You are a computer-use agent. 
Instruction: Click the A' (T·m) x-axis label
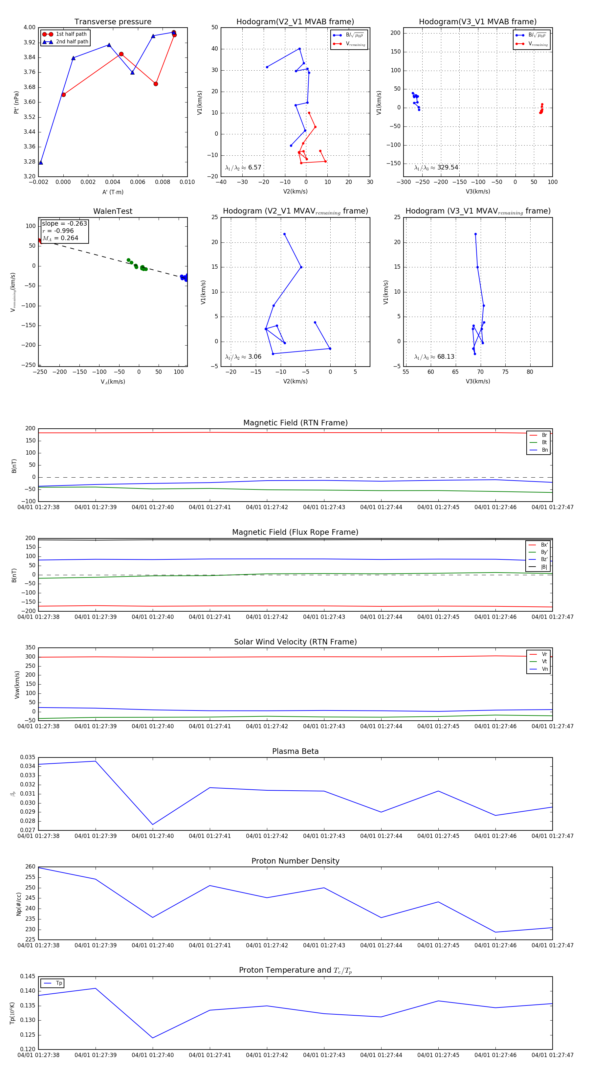pyautogui.click(x=113, y=192)
